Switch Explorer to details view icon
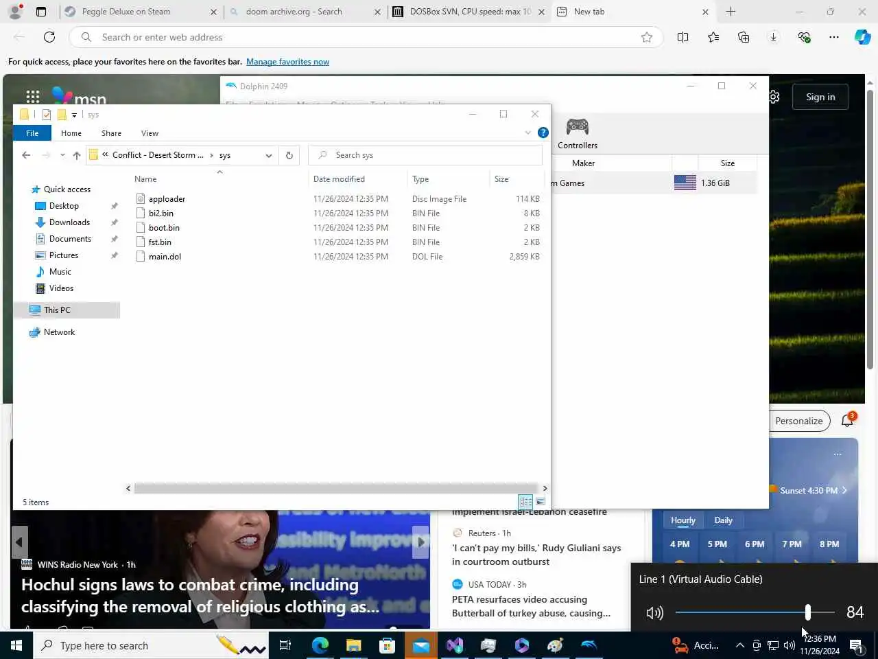 pyautogui.click(x=525, y=502)
